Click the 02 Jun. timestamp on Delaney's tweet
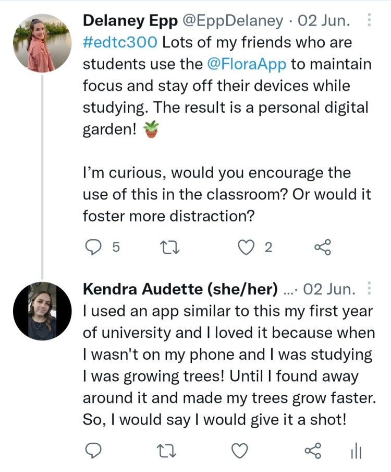Screen dimensions: 391x472 (x=323, y=21)
